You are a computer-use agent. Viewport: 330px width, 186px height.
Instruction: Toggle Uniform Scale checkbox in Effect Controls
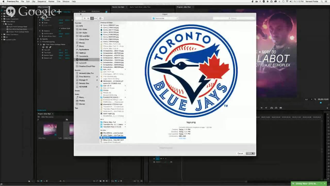59,28
